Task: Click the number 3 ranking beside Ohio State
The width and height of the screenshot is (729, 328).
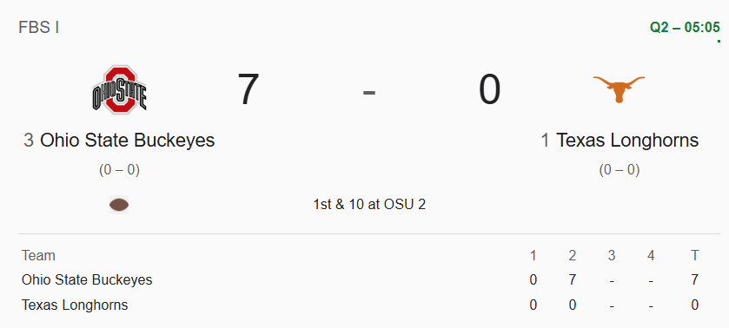Action: pos(29,140)
